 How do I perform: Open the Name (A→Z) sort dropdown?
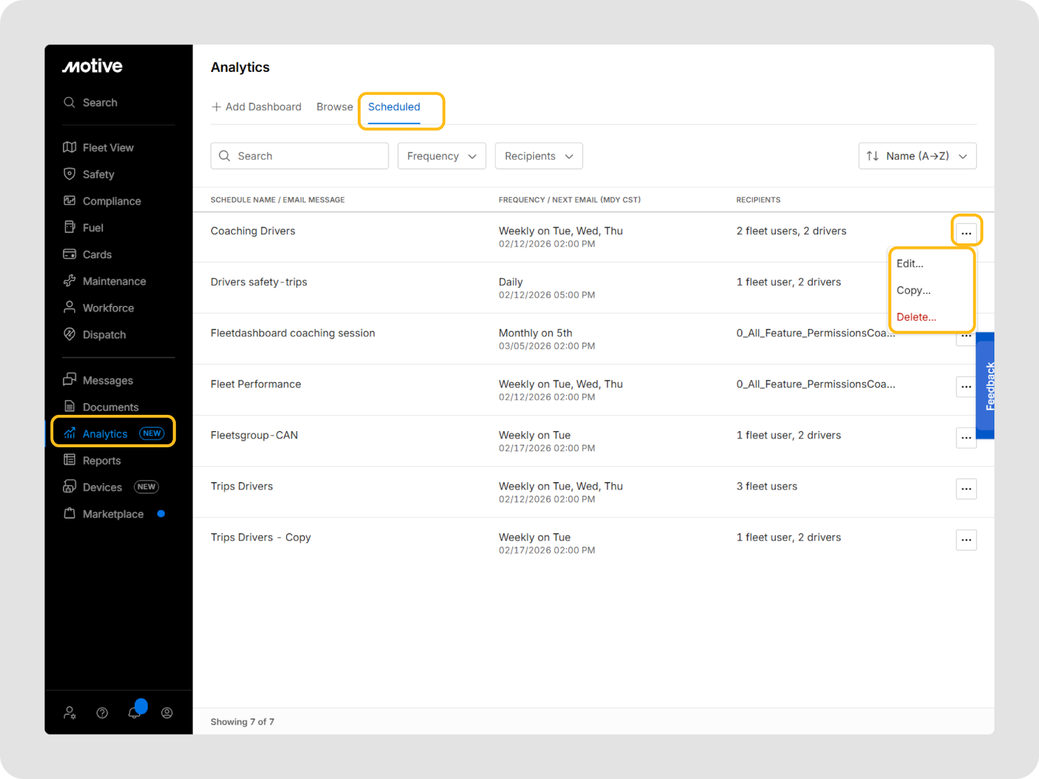[917, 156]
